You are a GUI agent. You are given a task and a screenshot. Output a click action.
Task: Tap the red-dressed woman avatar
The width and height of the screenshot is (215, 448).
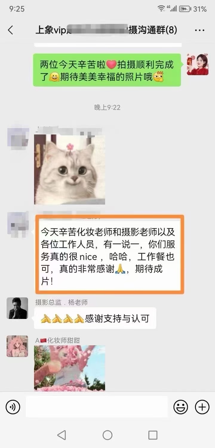pyautogui.click(x=198, y=64)
